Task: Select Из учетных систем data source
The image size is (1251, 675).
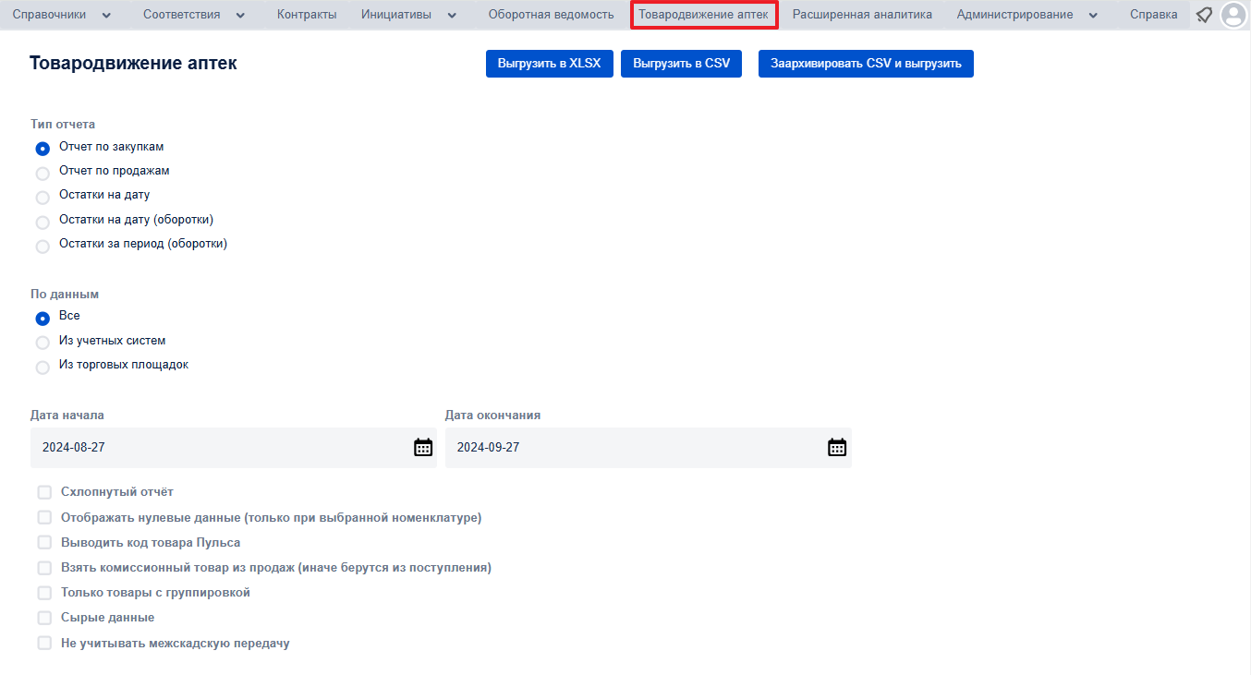Action: [43, 343]
